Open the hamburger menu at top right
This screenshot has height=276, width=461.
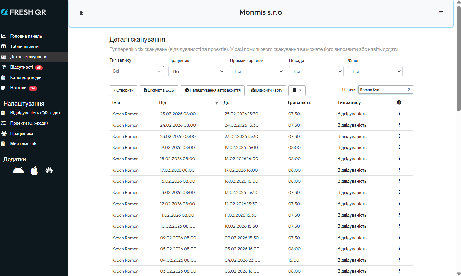tap(441, 13)
